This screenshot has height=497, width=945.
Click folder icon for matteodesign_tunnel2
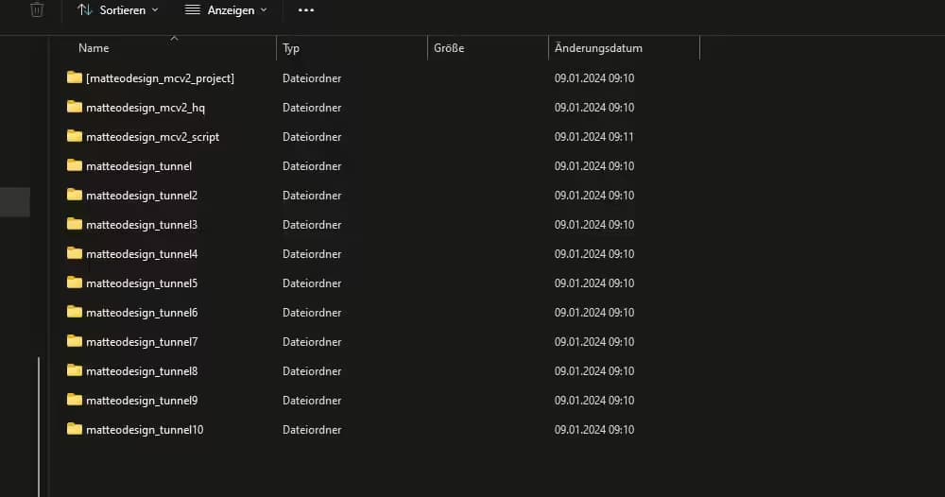point(75,195)
